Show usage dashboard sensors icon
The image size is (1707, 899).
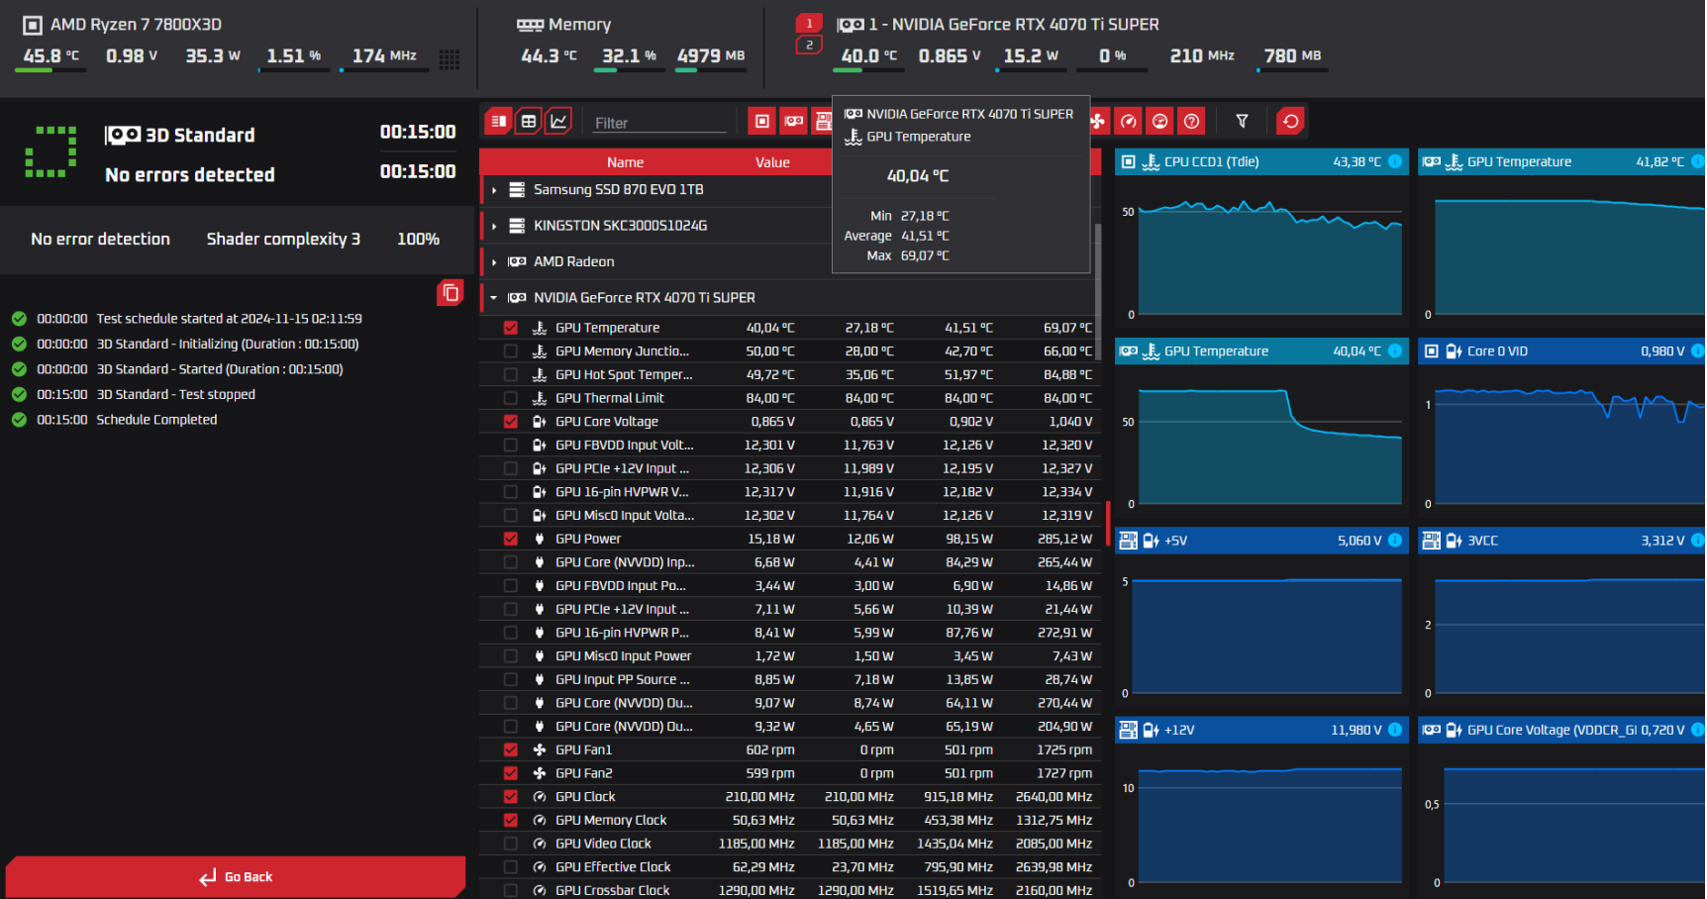click(1160, 121)
